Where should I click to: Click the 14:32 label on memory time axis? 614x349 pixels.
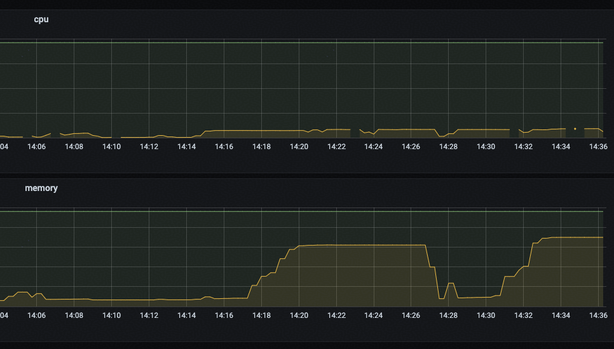pos(524,315)
